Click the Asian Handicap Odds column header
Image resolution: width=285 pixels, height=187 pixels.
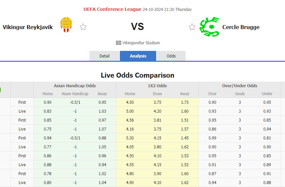click(x=75, y=86)
